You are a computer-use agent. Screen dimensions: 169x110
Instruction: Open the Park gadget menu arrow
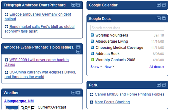[x=159, y=85]
